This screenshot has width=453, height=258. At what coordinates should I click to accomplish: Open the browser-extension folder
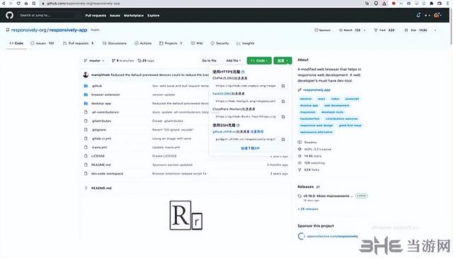[105, 94]
